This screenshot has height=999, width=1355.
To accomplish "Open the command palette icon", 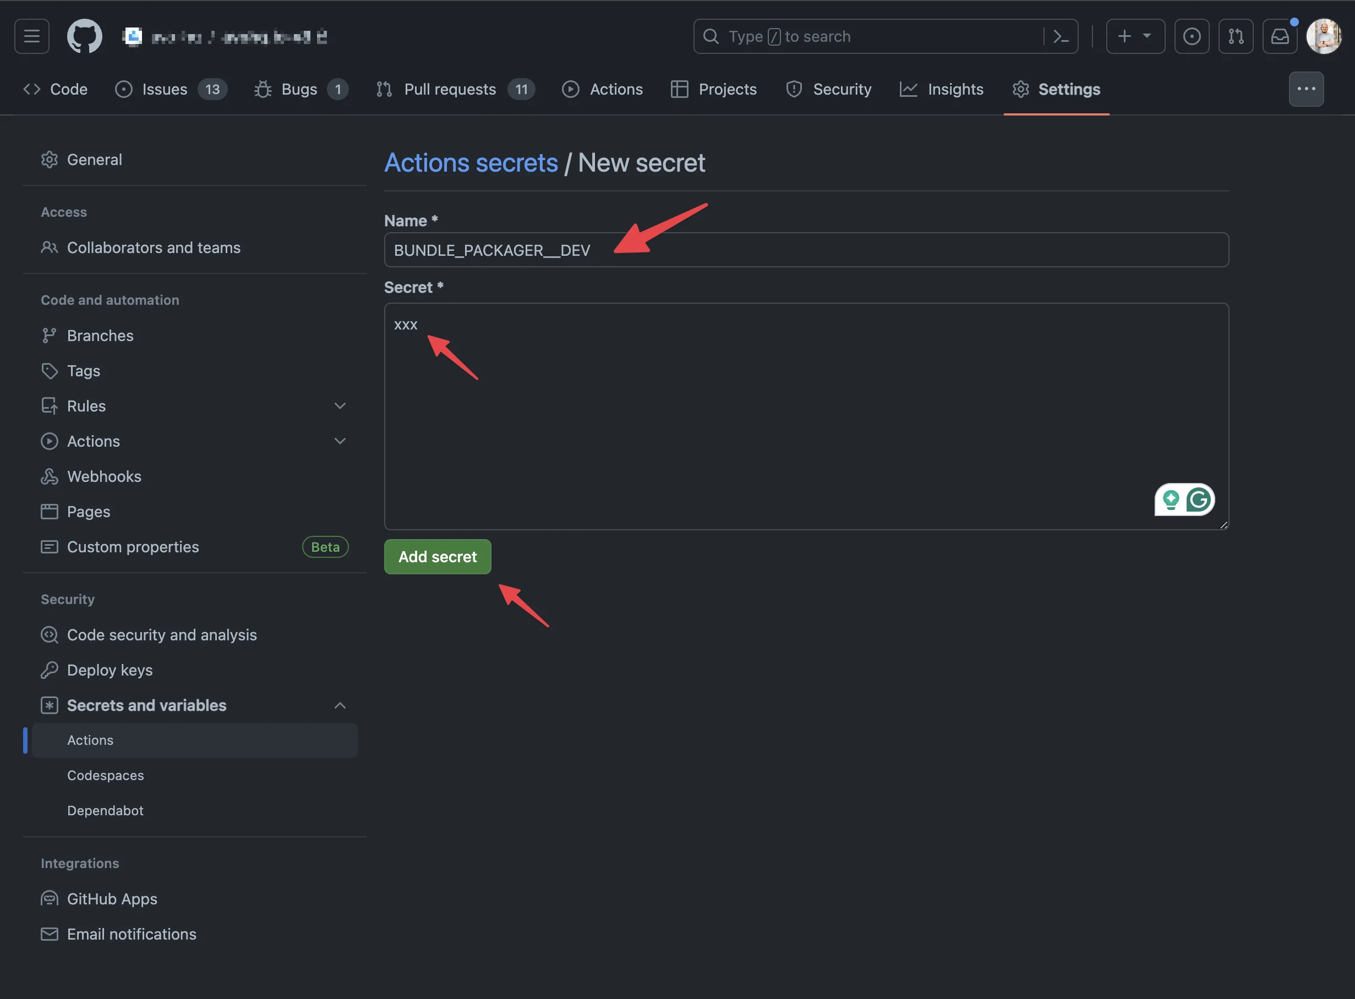I will point(1061,36).
